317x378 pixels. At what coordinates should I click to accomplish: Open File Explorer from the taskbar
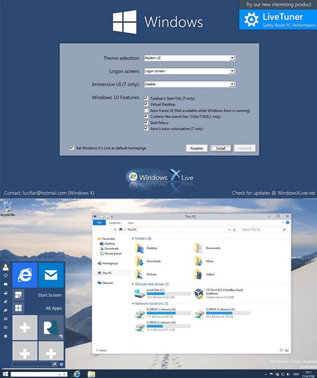91,374
